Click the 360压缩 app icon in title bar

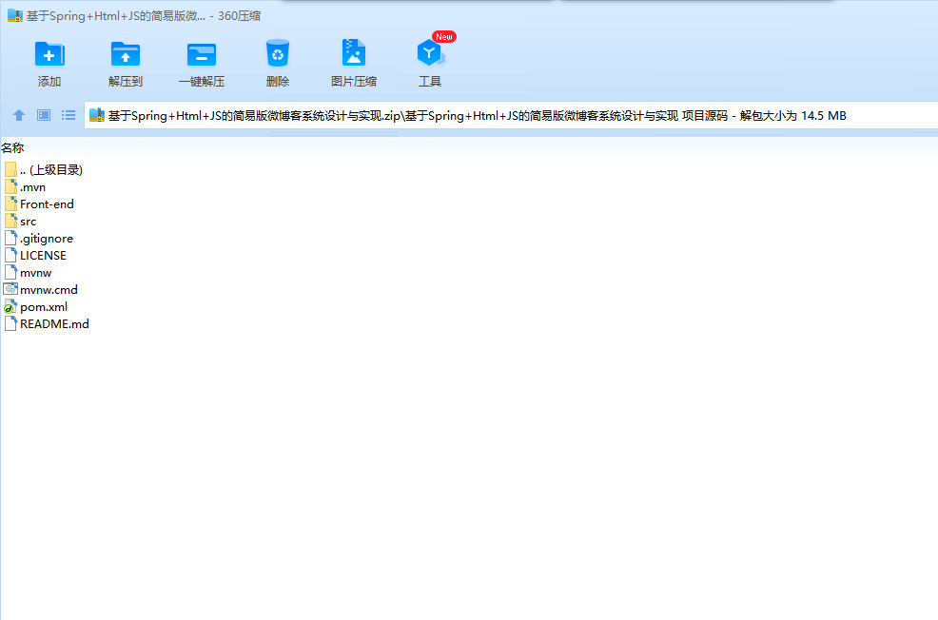[x=15, y=15]
